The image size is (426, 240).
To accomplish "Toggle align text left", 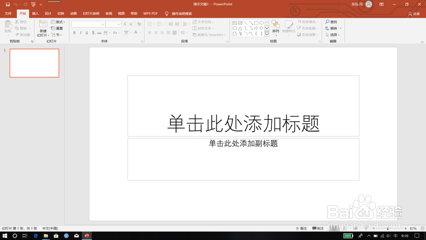I will 150,33.
